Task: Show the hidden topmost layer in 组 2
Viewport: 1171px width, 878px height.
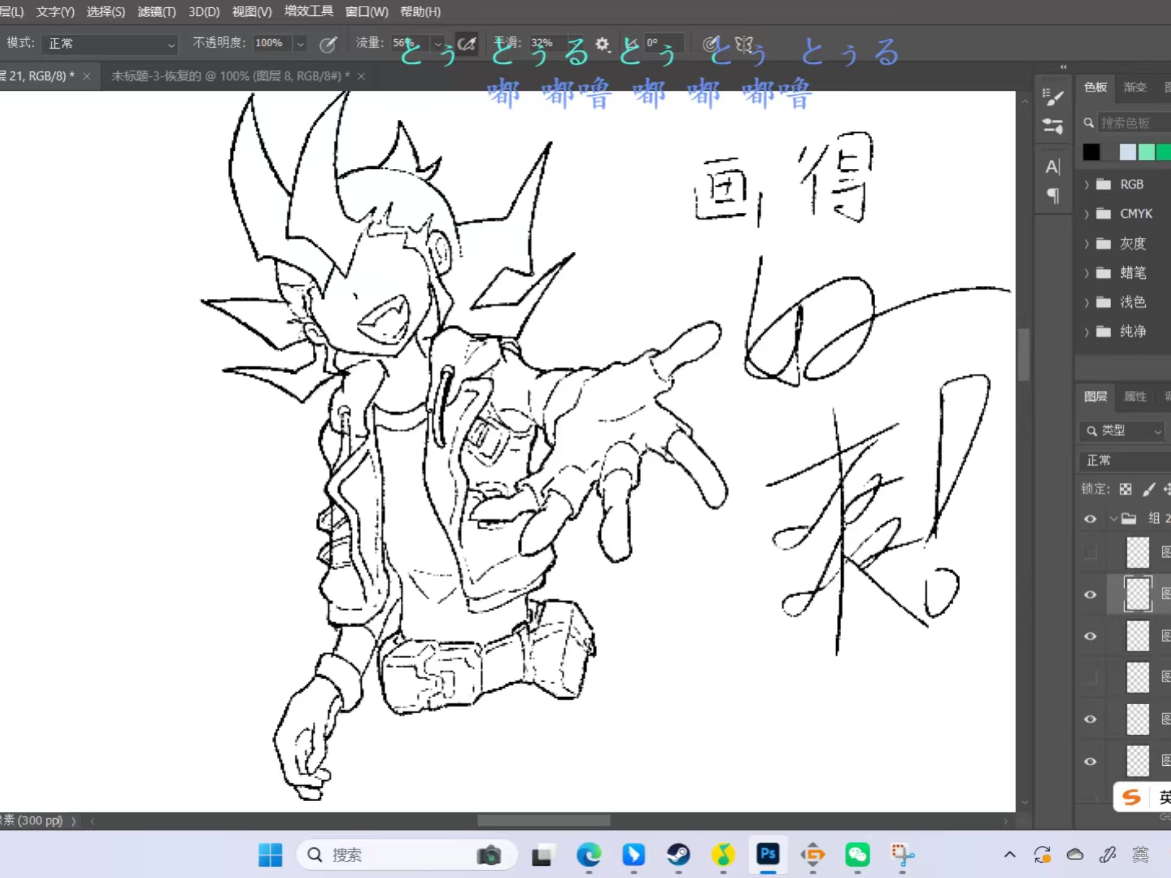Action: (1090, 552)
